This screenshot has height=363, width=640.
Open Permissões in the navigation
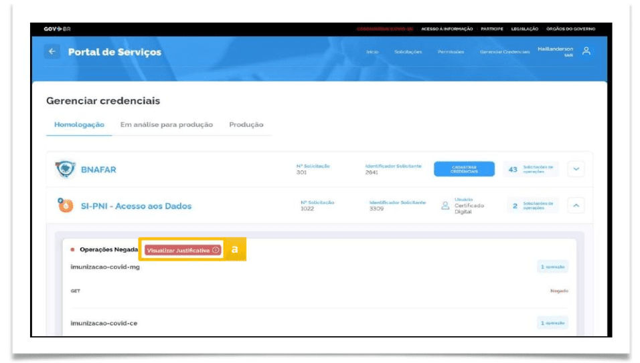click(451, 52)
